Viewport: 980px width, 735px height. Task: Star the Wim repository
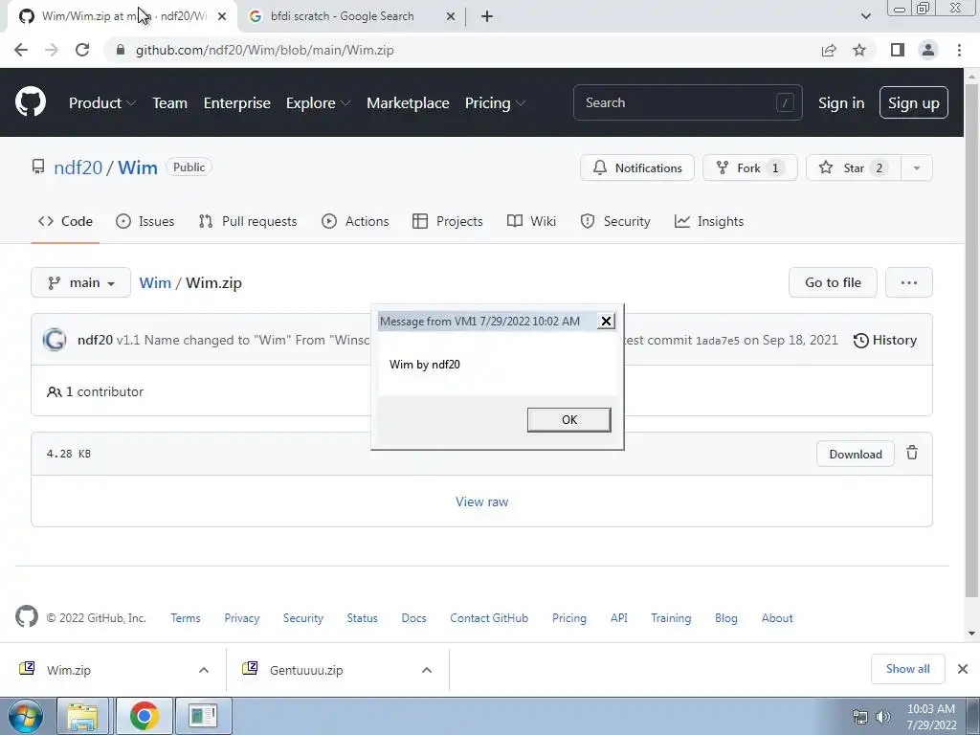853,167
